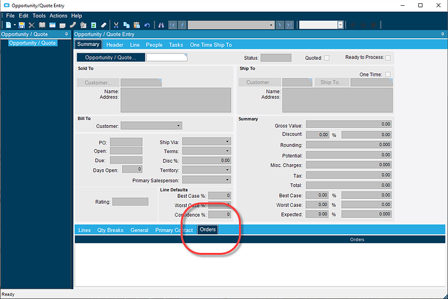Open the File menu
The width and height of the screenshot is (448, 299).
tap(10, 16)
